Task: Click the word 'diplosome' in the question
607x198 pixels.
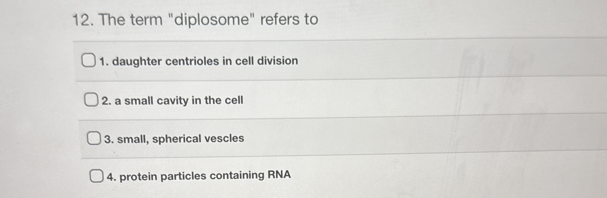Action: pyautogui.click(x=213, y=19)
